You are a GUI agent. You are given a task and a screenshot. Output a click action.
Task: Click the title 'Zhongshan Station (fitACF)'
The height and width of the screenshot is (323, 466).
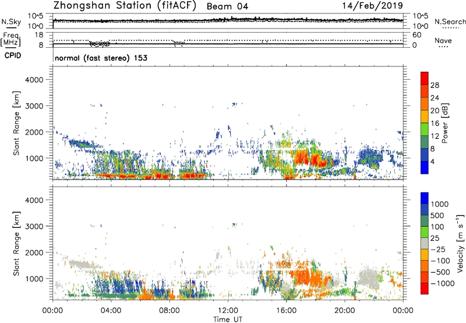pyautogui.click(x=125, y=6)
